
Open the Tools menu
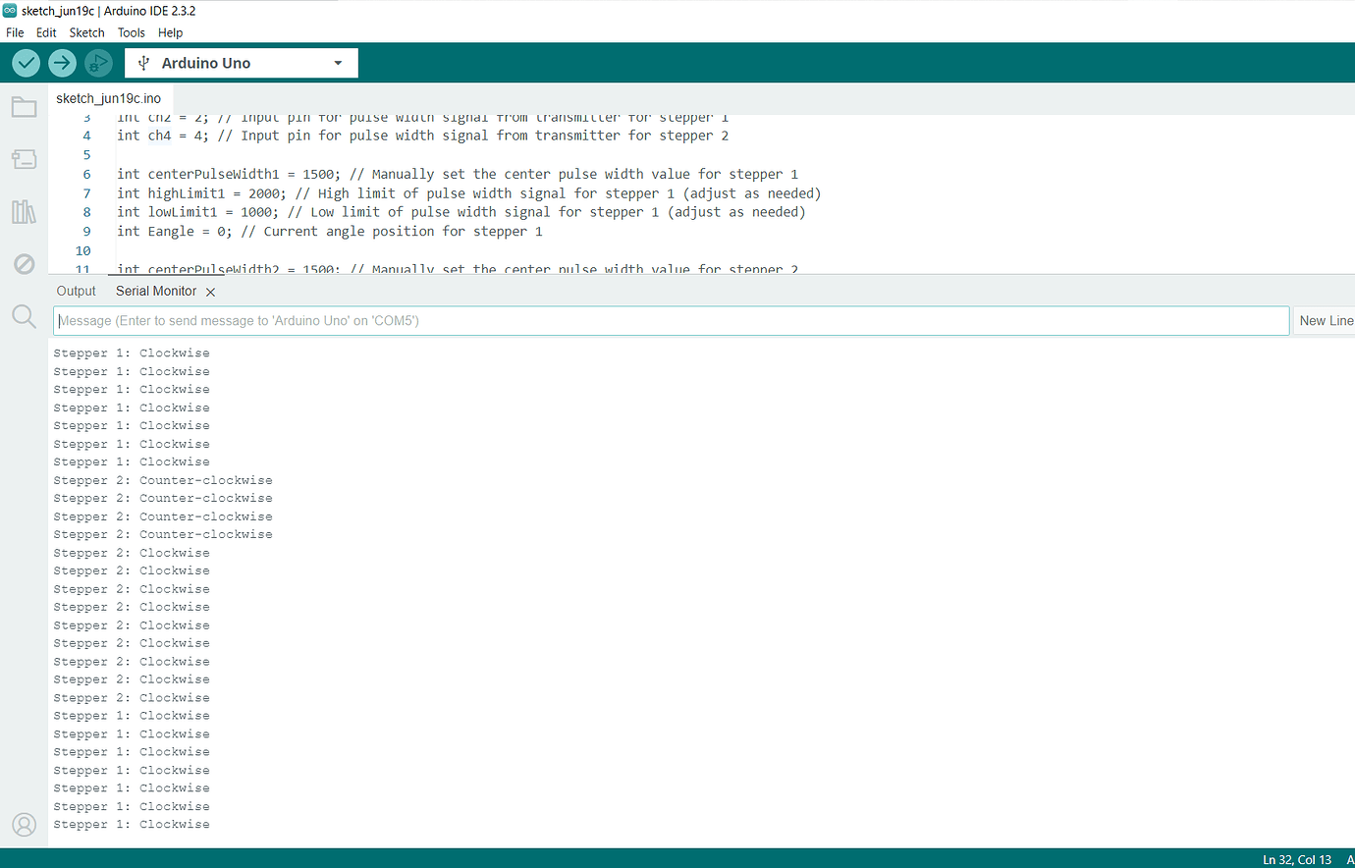click(131, 32)
